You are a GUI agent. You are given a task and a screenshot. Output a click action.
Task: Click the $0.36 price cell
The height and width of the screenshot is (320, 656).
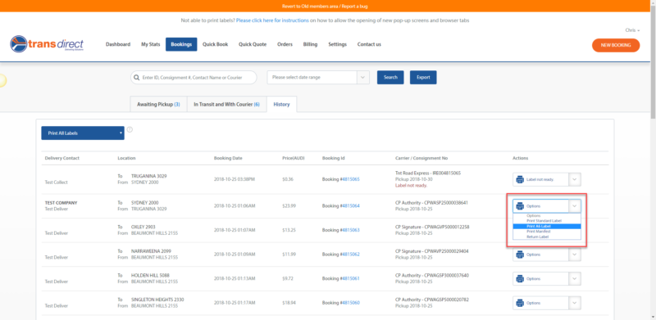pyautogui.click(x=288, y=179)
